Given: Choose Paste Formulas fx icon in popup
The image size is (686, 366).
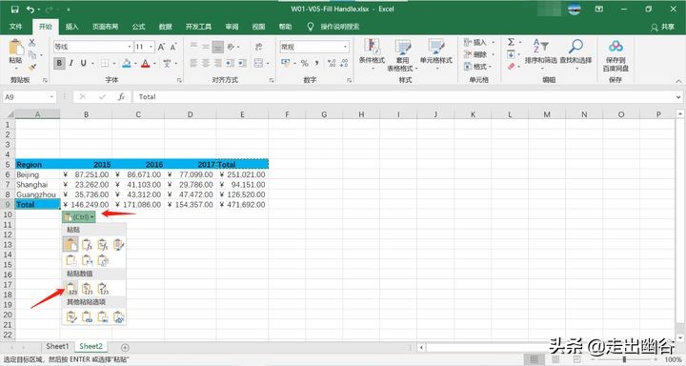Looking at the screenshot, I should click(x=87, y=245).
